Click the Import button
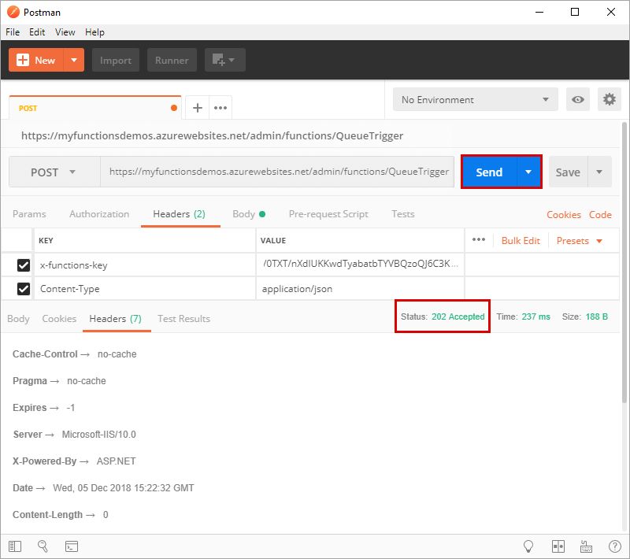This screenshot has height=559, width=630. click(116, 60)
